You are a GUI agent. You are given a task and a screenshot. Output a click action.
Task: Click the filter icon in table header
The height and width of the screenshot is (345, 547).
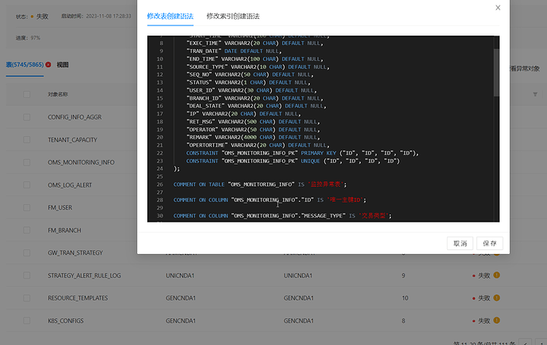[x=535, y=94]
